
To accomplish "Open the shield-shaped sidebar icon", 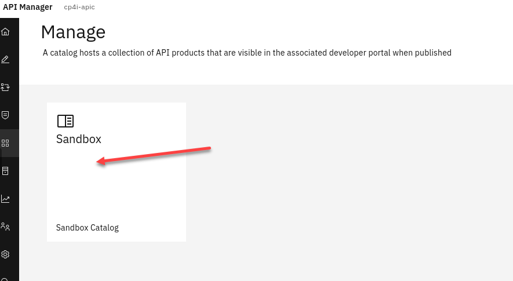I will click(5, 115).
